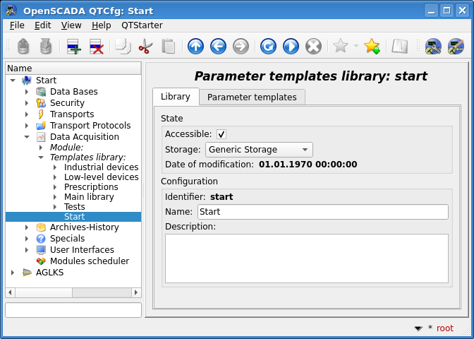
Task: Navigate back with the left arrow icon
Action: tap(218, 47)
